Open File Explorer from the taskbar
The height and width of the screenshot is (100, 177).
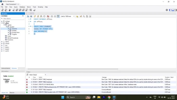(99, 97)
